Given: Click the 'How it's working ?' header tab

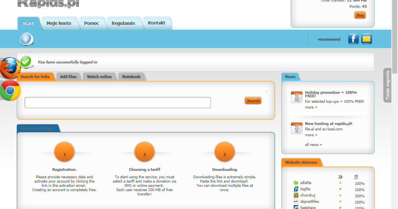Looking at the screenshot, I should tap(38, 128).
